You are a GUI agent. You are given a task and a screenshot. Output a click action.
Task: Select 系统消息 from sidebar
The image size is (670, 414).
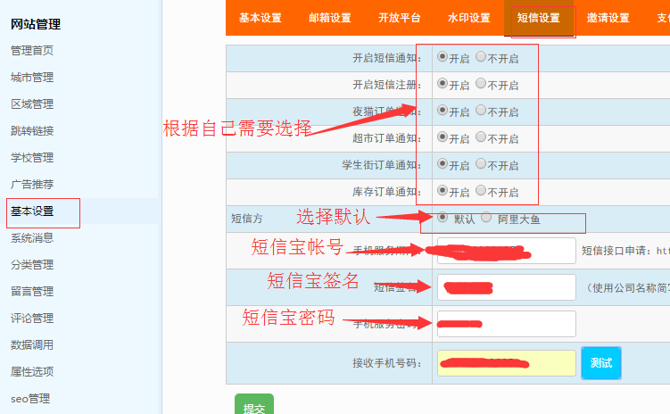tap(32, 238)
